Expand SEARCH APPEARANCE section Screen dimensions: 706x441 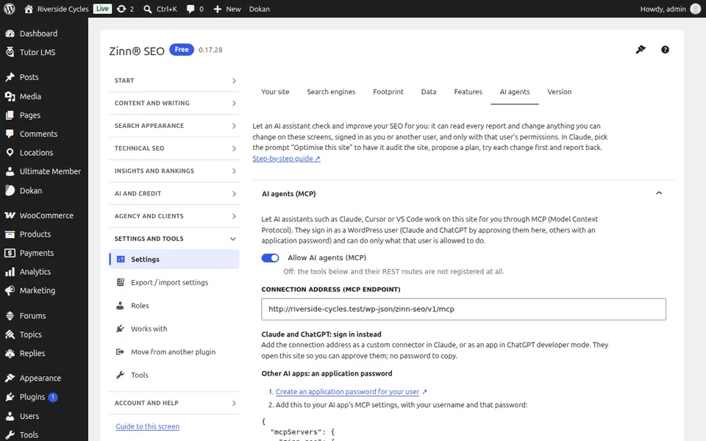pos(174,126)
